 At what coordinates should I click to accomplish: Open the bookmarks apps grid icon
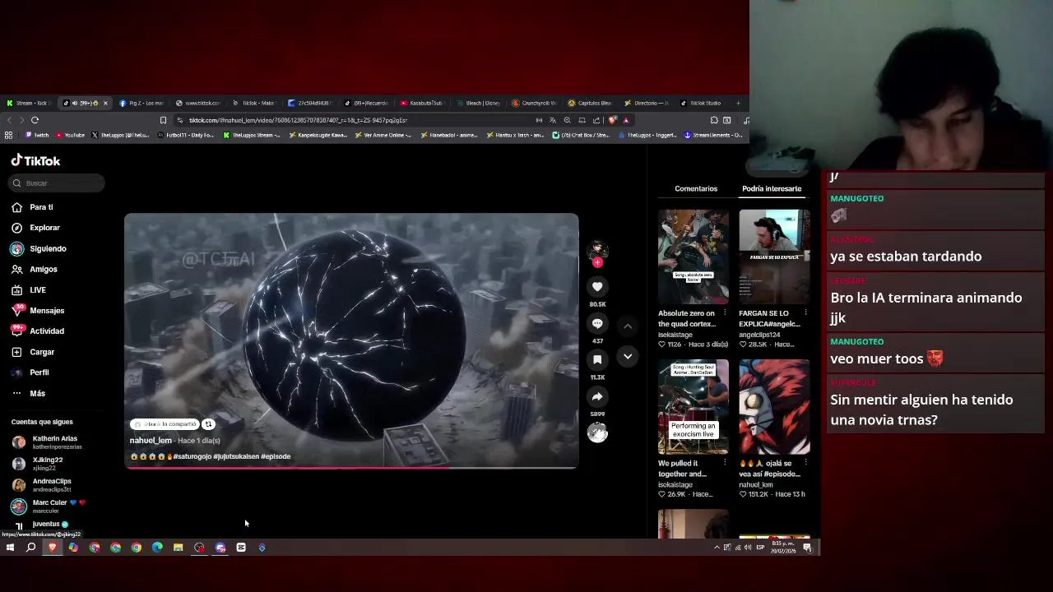point(8,135)
